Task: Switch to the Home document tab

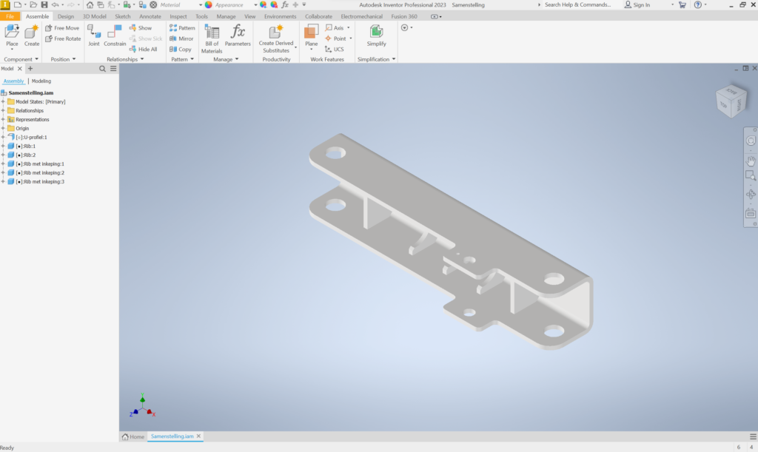Action: [x=133, y=436]
